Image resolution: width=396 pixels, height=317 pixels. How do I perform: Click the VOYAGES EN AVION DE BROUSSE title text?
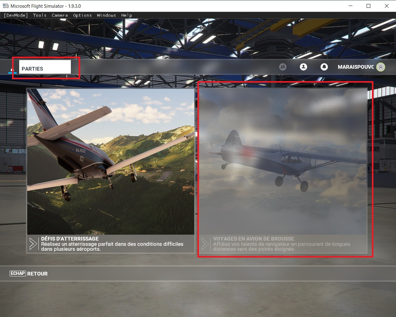(x=254, y=239)
